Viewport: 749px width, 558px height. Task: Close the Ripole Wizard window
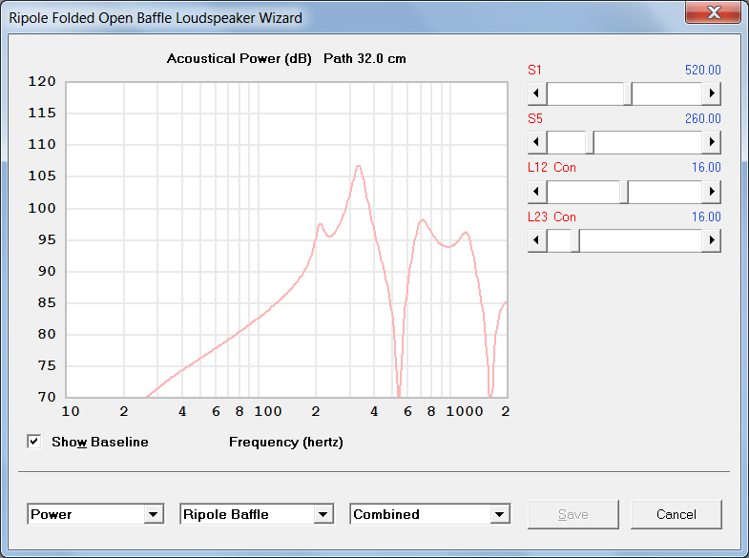point(713,12)
